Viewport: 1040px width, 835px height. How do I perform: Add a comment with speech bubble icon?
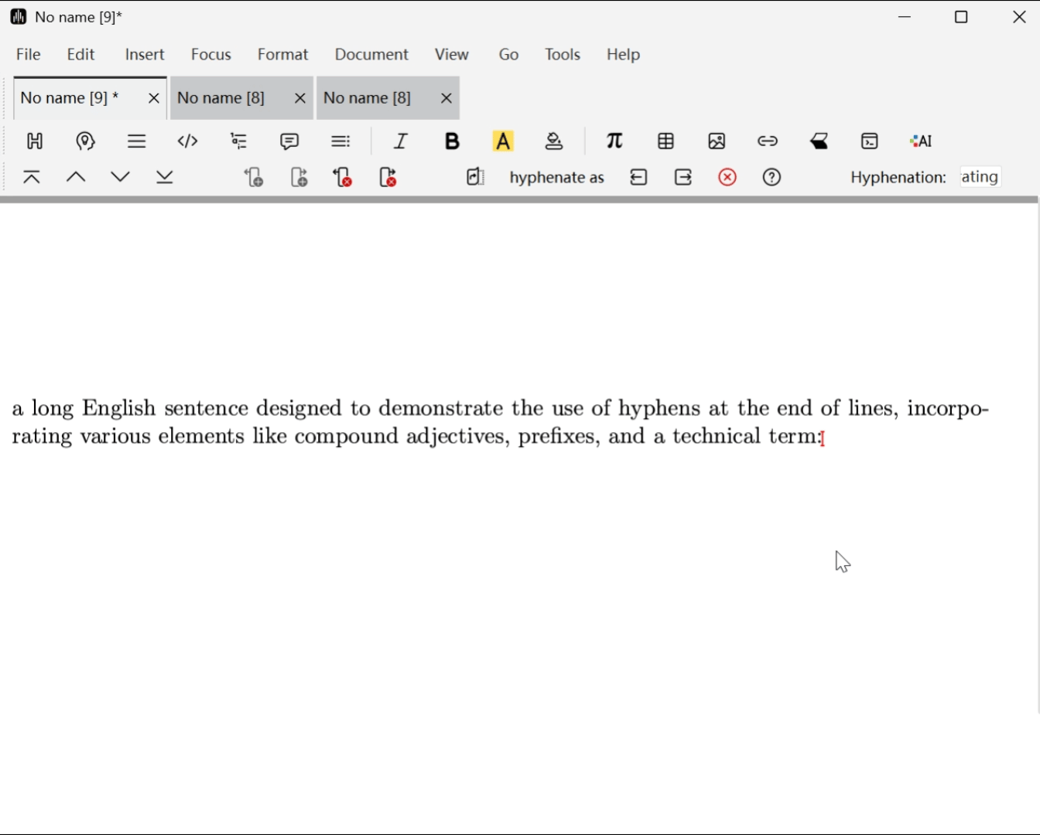(289, 141)
